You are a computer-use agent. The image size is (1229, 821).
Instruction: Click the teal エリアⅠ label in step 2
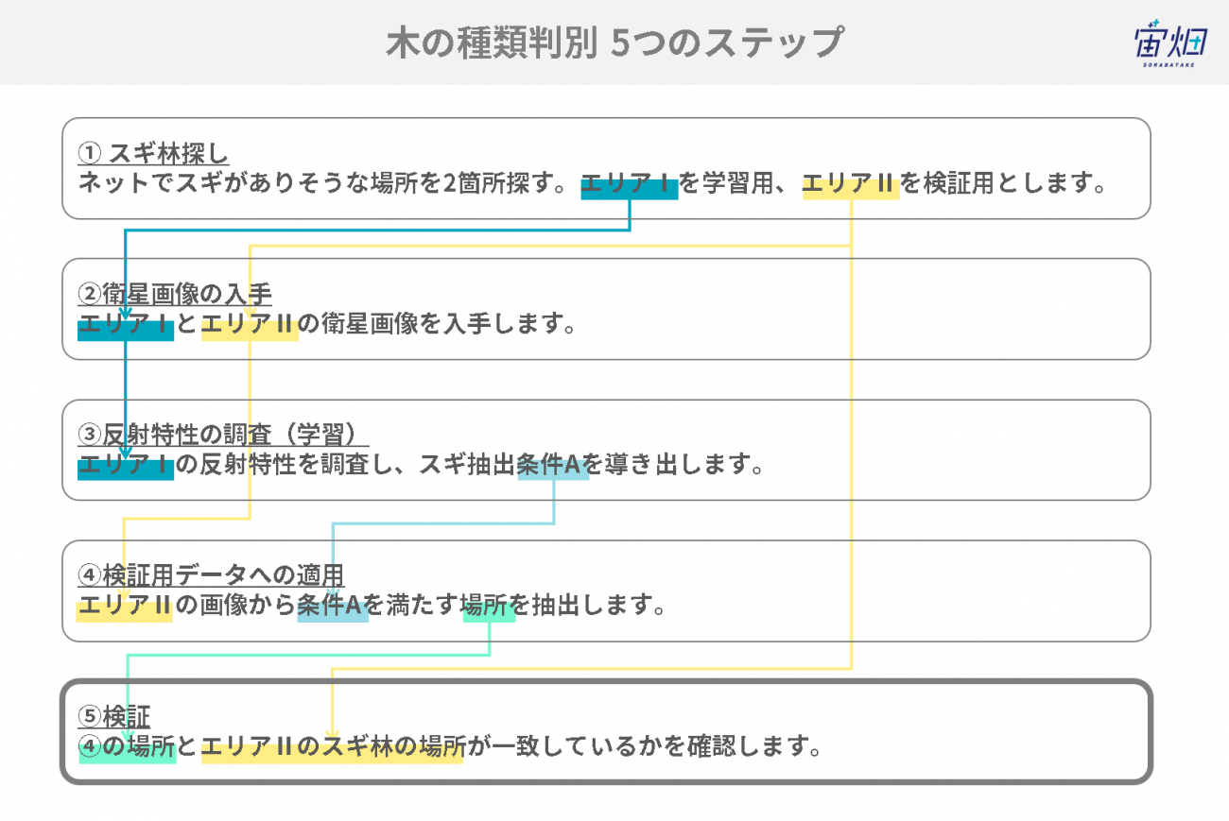(126, 326)
